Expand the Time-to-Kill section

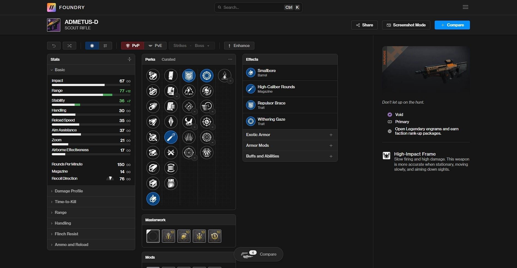(x=91, y=202)
